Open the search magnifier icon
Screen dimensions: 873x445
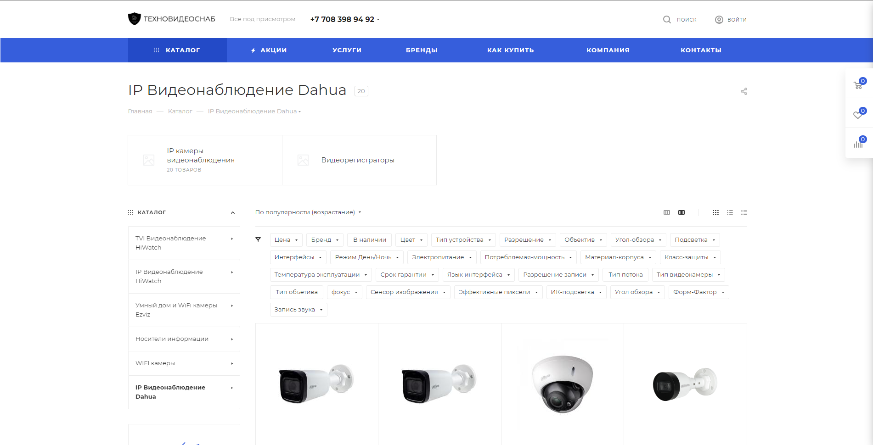pyautogui.click(x=667, y=19)
